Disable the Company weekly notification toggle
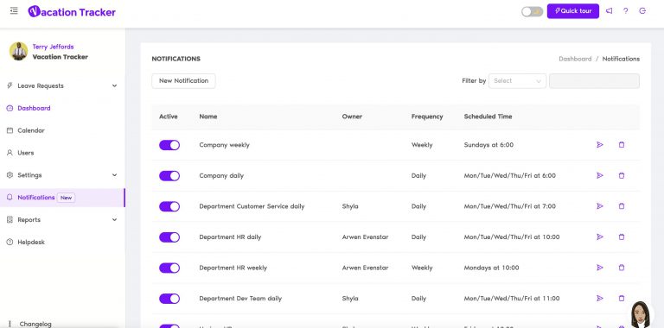The width and height of the screenshot is (664, 328). coord(169,145)
